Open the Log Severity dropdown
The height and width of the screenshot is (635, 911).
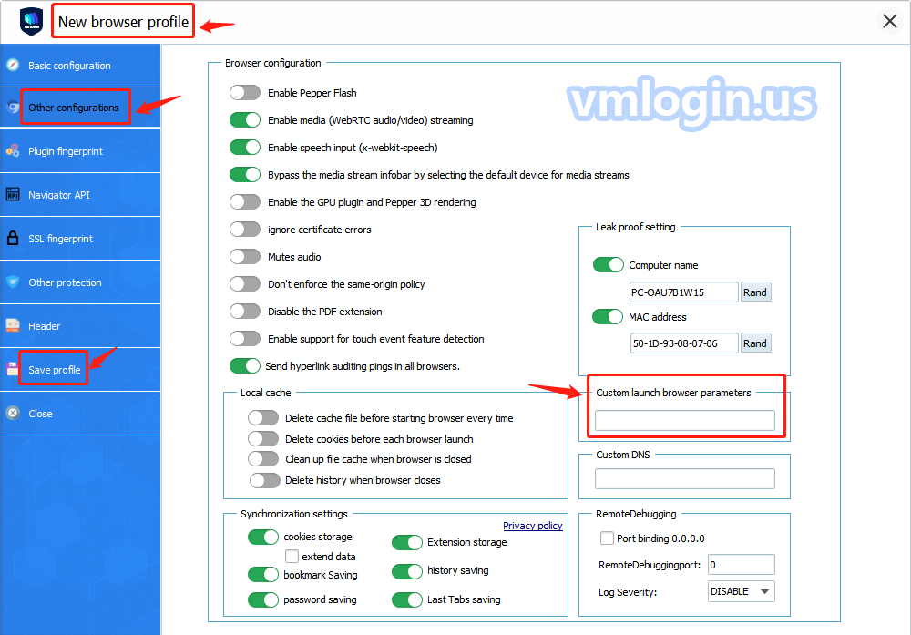[741, 591]
